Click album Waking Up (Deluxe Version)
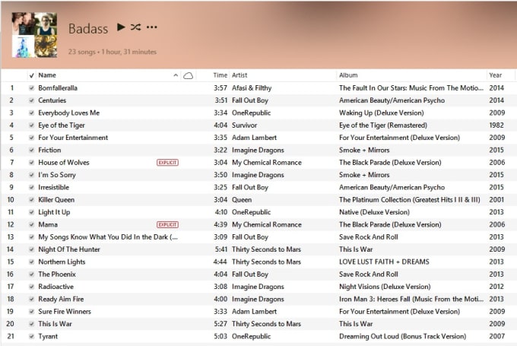This screenshot has width=517, height=346. tap(382, 113)
